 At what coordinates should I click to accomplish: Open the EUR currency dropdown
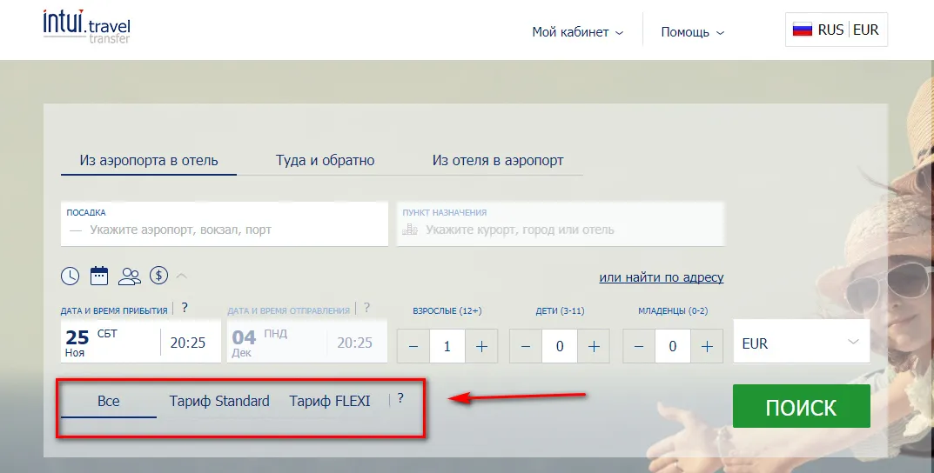[x=801, y=342]
